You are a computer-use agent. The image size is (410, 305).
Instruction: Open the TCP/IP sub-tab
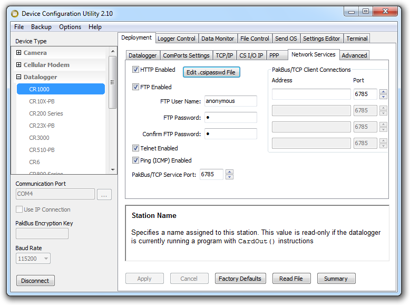pos(224,55)
